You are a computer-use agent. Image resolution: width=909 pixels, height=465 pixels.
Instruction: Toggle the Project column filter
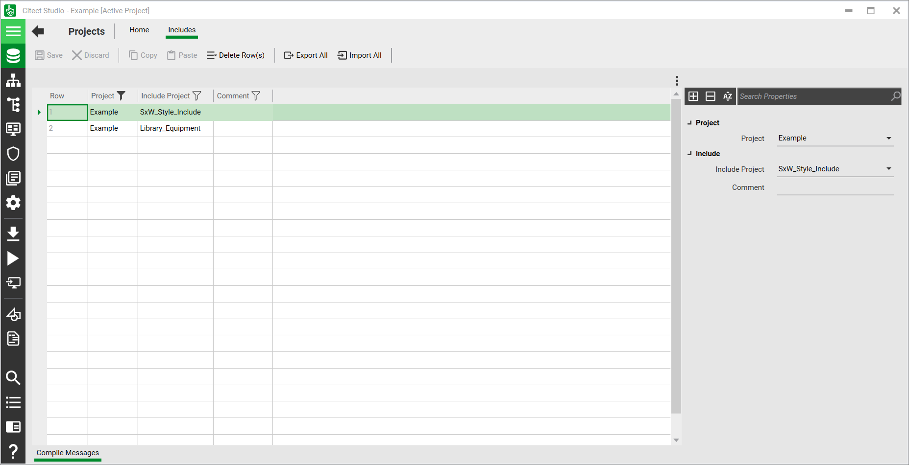(x=121, y=96)
